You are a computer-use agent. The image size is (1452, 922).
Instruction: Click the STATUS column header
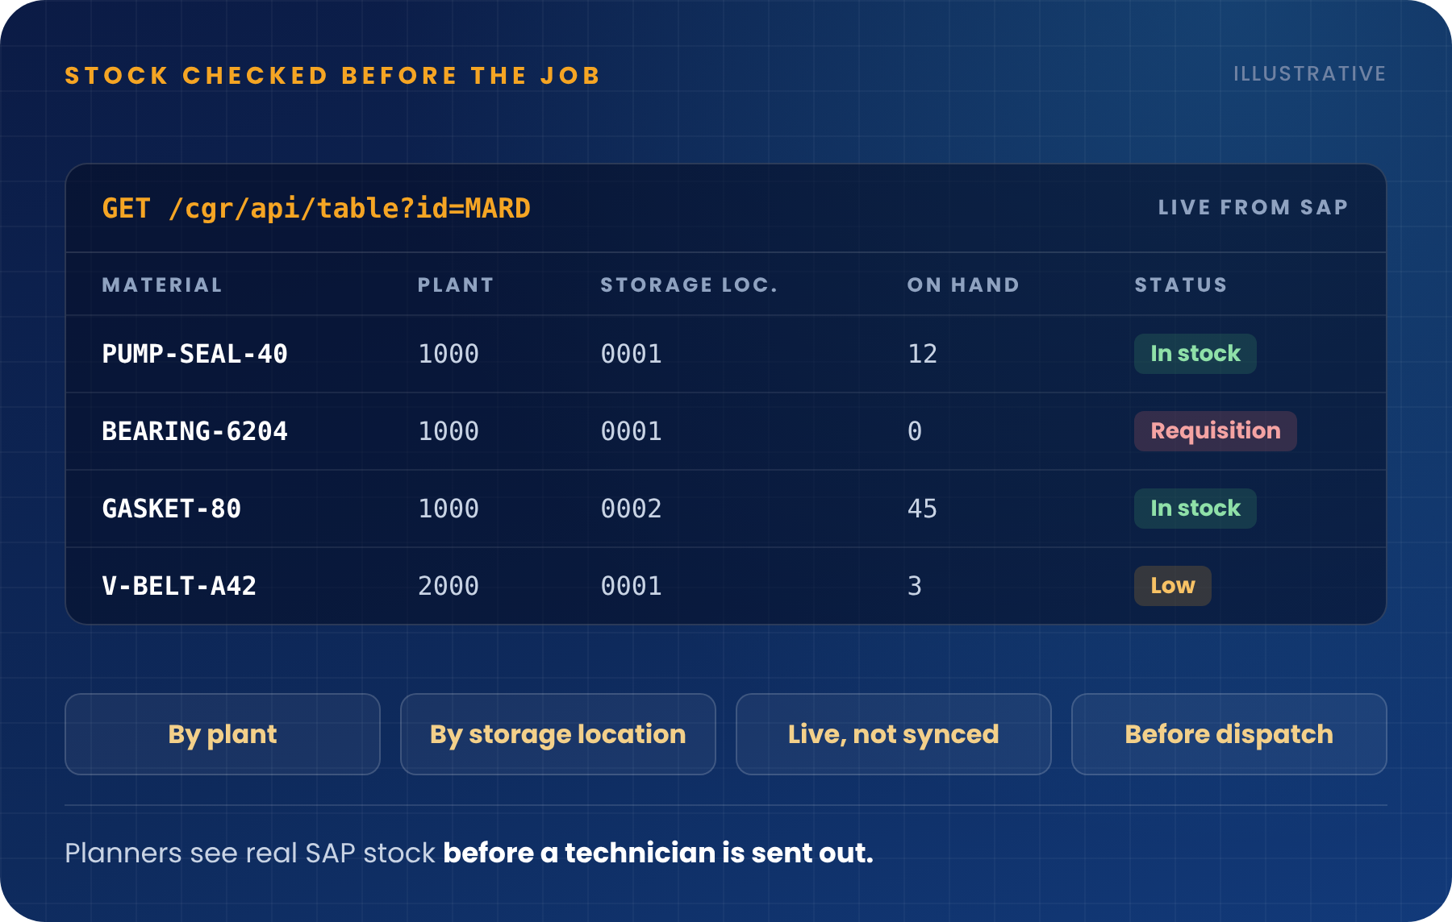click(1181, 285)
